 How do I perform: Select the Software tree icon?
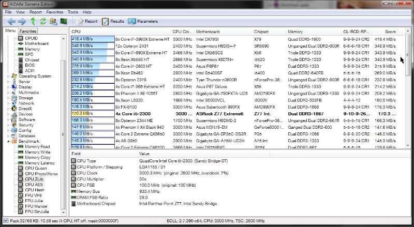pos(14,119)
